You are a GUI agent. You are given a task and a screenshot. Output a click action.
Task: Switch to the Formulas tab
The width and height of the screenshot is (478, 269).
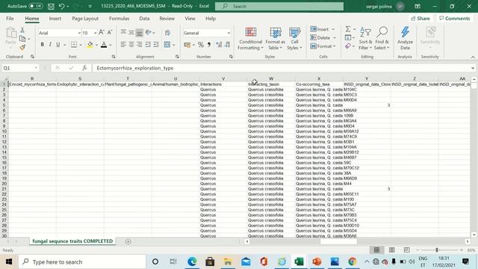click(119, 18)
